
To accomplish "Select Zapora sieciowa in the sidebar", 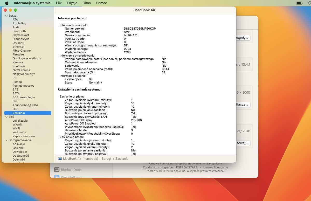I will click(x=24, y=136).
